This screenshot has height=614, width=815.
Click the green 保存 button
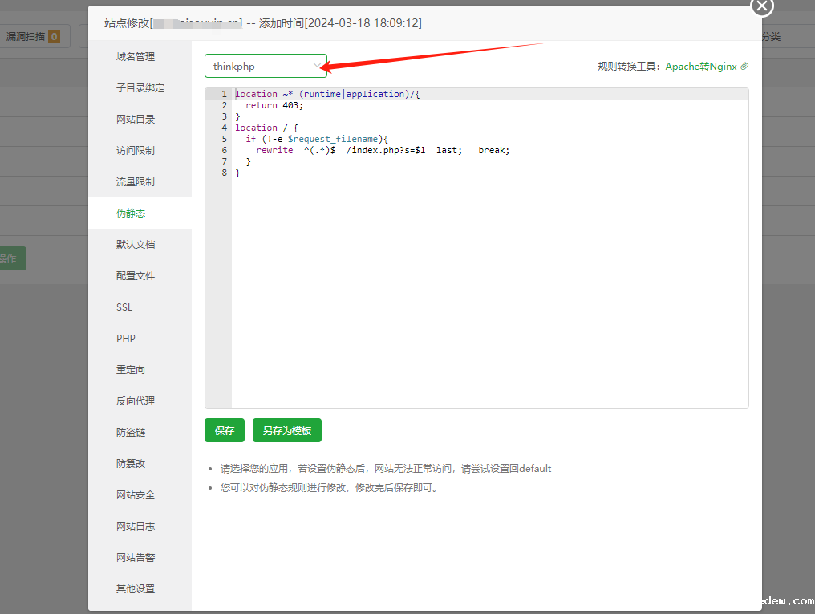tap(225, 430)
